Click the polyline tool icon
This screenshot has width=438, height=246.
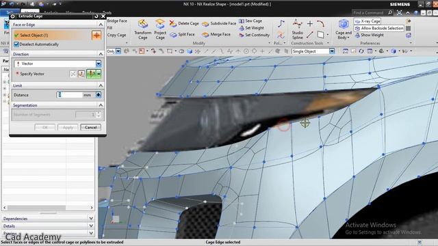pyautogui.click(x=281, y=24)
